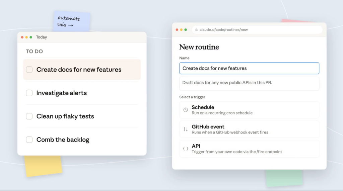The height and width of the screenshot is (191, 343).
Task: Click the yellow minimize dot on browser window
Action: [x=181, y=30]
